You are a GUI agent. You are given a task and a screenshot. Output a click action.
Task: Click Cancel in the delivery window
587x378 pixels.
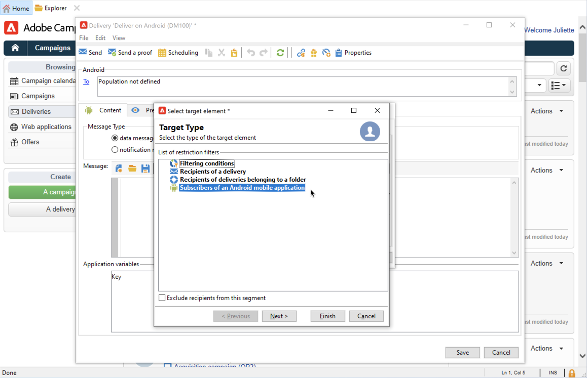[501, 353]
